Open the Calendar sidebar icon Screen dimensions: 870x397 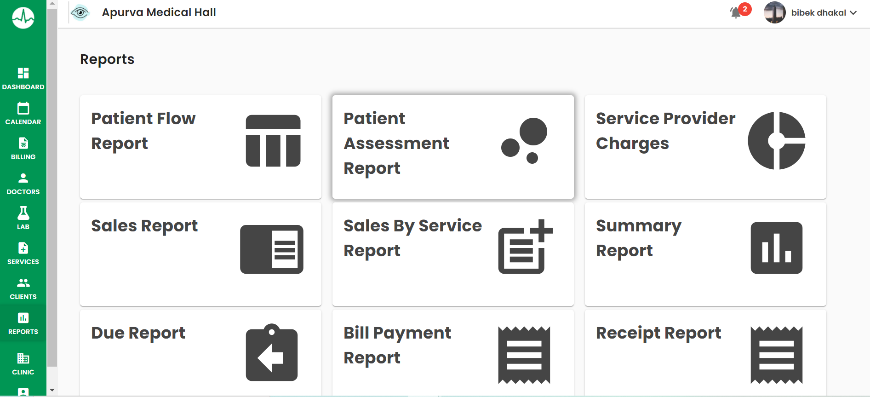coord(23,108)
